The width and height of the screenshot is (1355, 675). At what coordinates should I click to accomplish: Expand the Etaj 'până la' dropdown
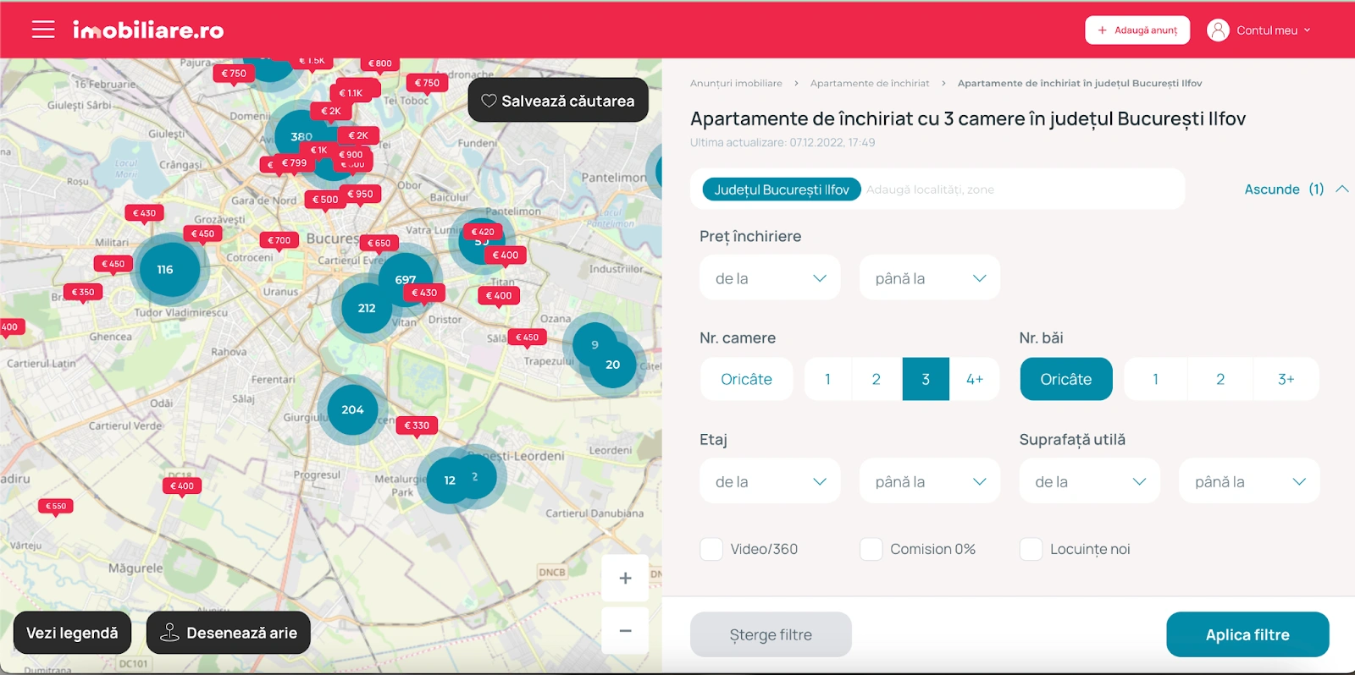tap(929, 481)
